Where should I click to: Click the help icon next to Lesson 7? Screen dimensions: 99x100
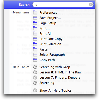[x=35, y=78]
